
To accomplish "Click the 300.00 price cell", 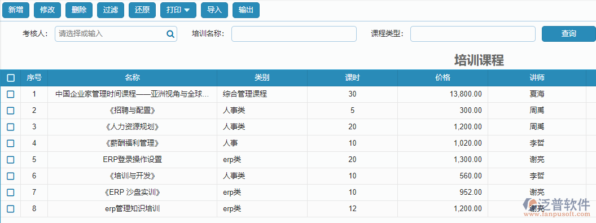I will click(x=443, y=111).
